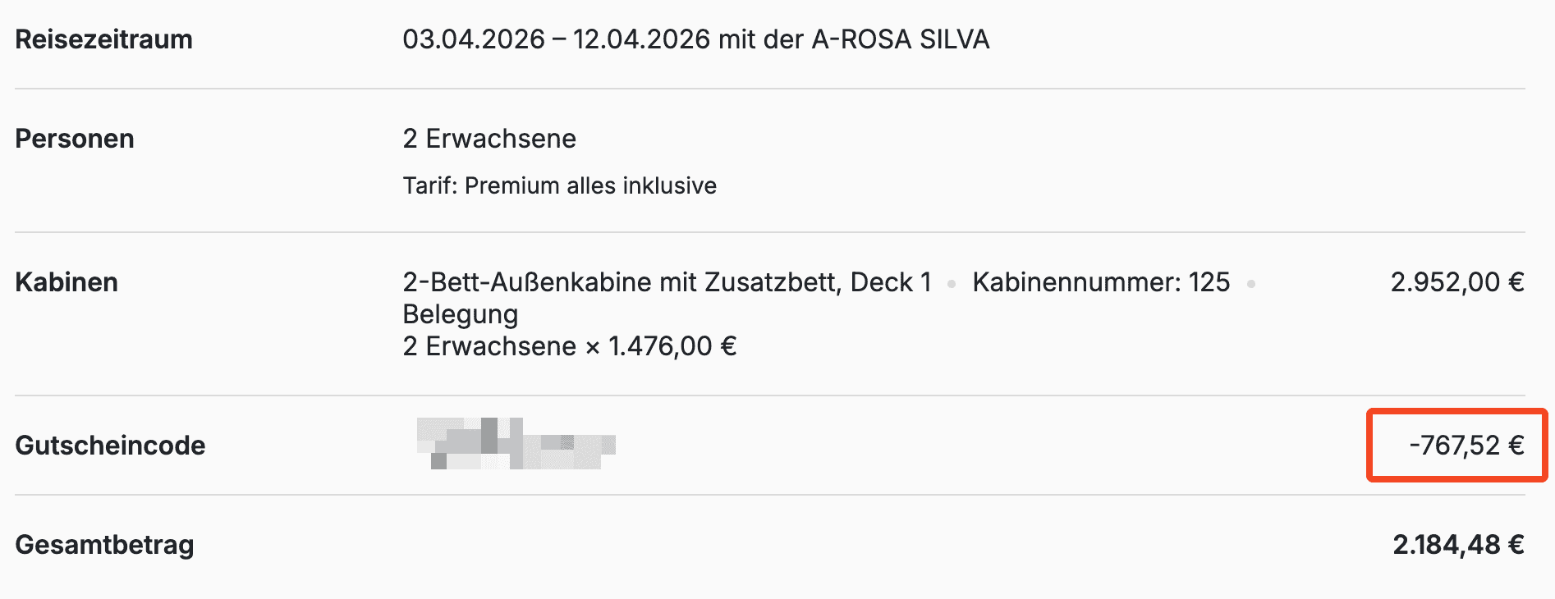Screen dimensions: 1555x599
Task: Click the blurred voucher code value
Action: tap(516, 444)
